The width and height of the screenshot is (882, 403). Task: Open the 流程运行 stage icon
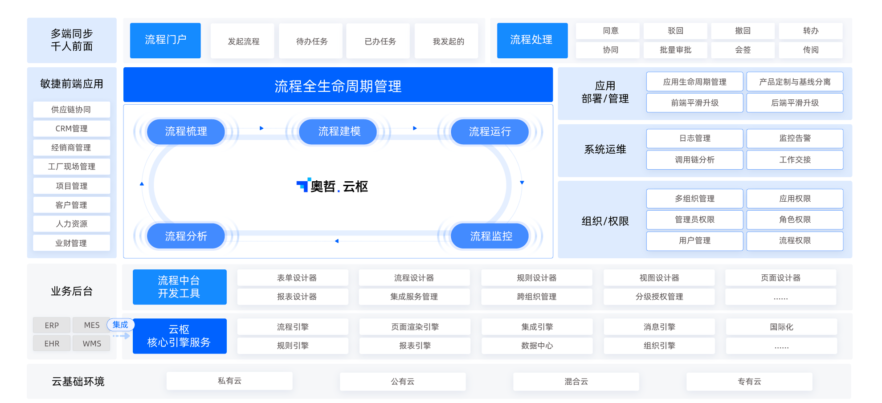(x=489, y=131)
